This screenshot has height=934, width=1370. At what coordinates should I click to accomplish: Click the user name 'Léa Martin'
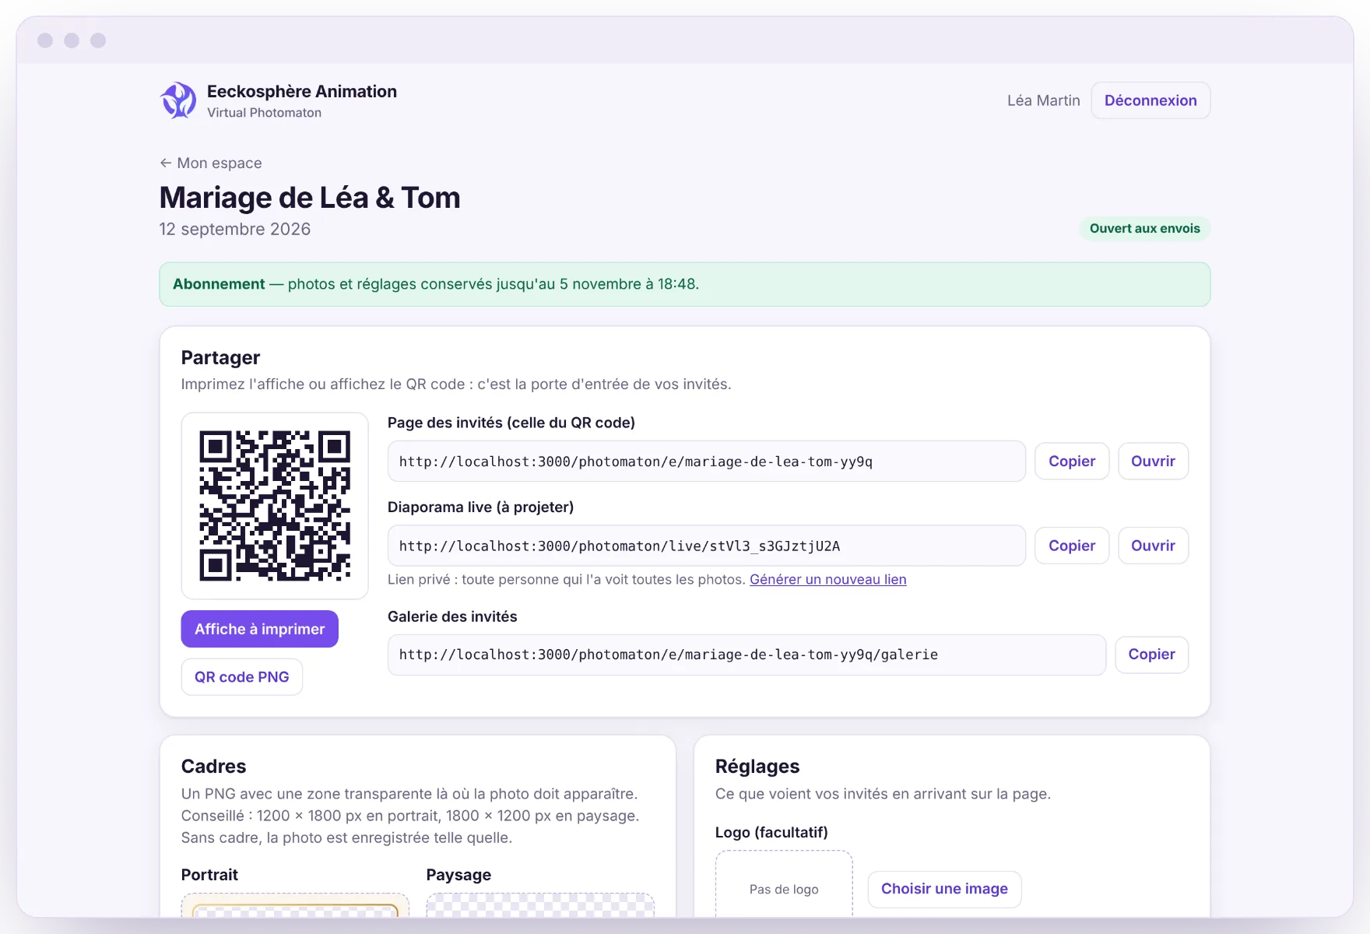(1043, 100)
